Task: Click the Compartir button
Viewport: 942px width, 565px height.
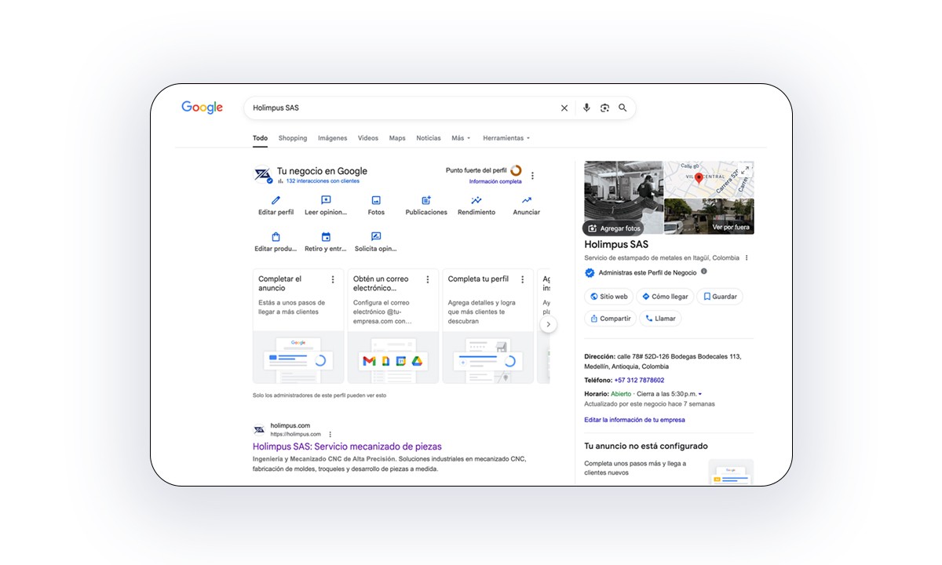Action: [610, 319]
